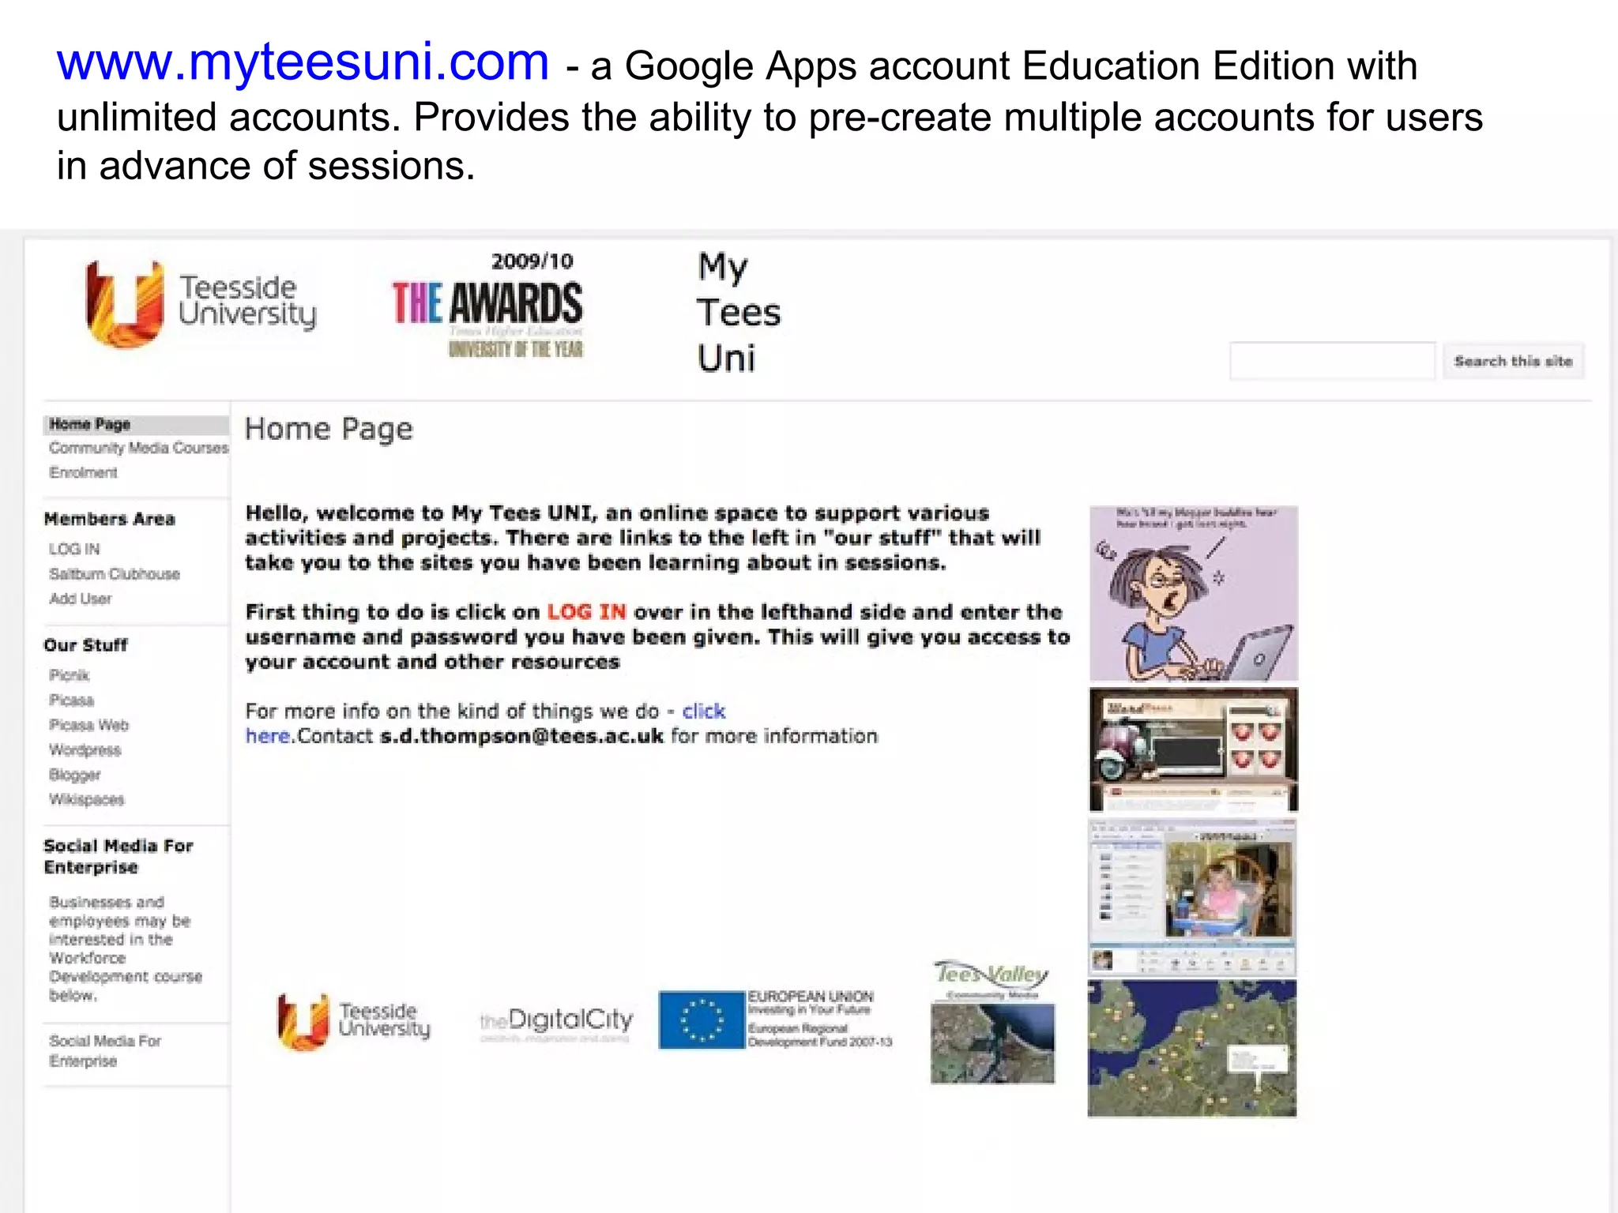Open Community Media Courses in the sidebar
Image resolution: width=1618 pixels, height=1213 pixels.
tap(138, 448)
